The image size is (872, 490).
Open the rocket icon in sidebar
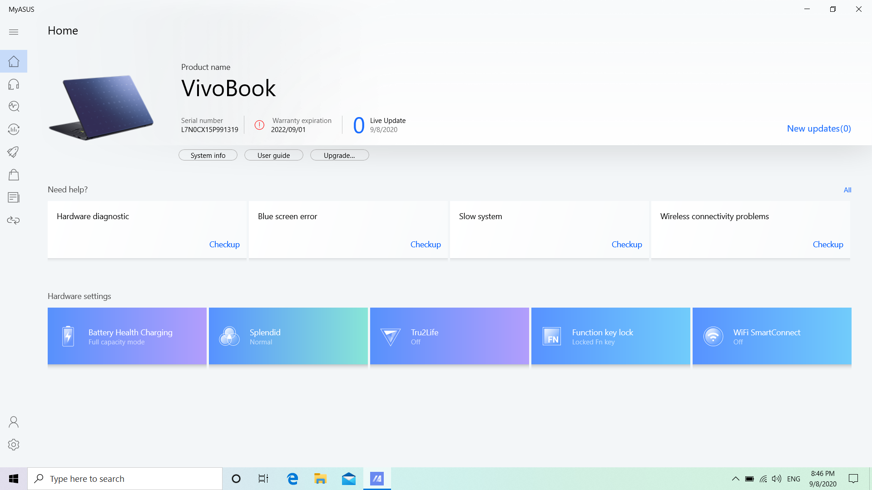click(x=14, y=152)
